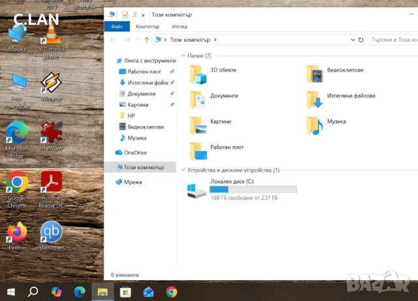The image size is (418, 301).
Task: Open recent locations dropdown arrow
Action: (137, 40)
